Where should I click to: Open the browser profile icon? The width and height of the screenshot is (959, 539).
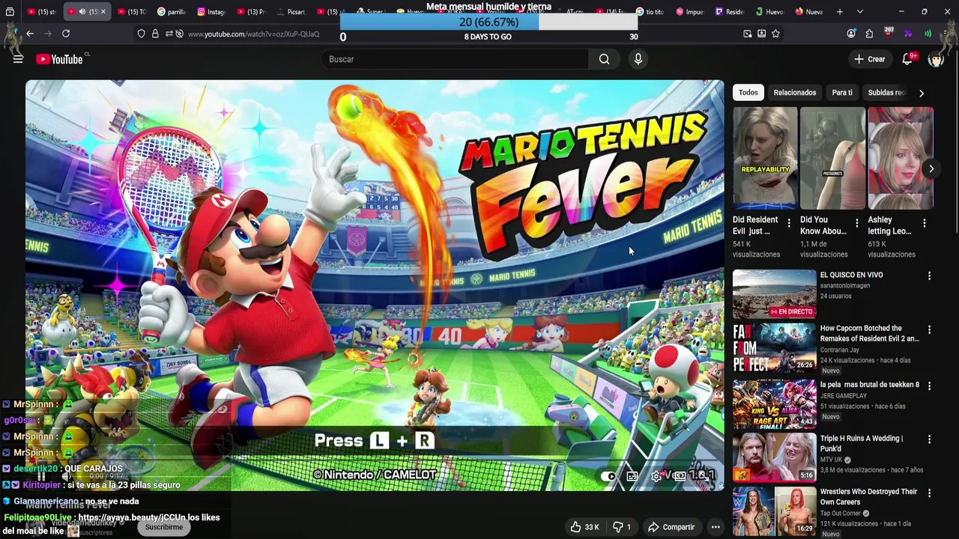click(x=851, y=34)
